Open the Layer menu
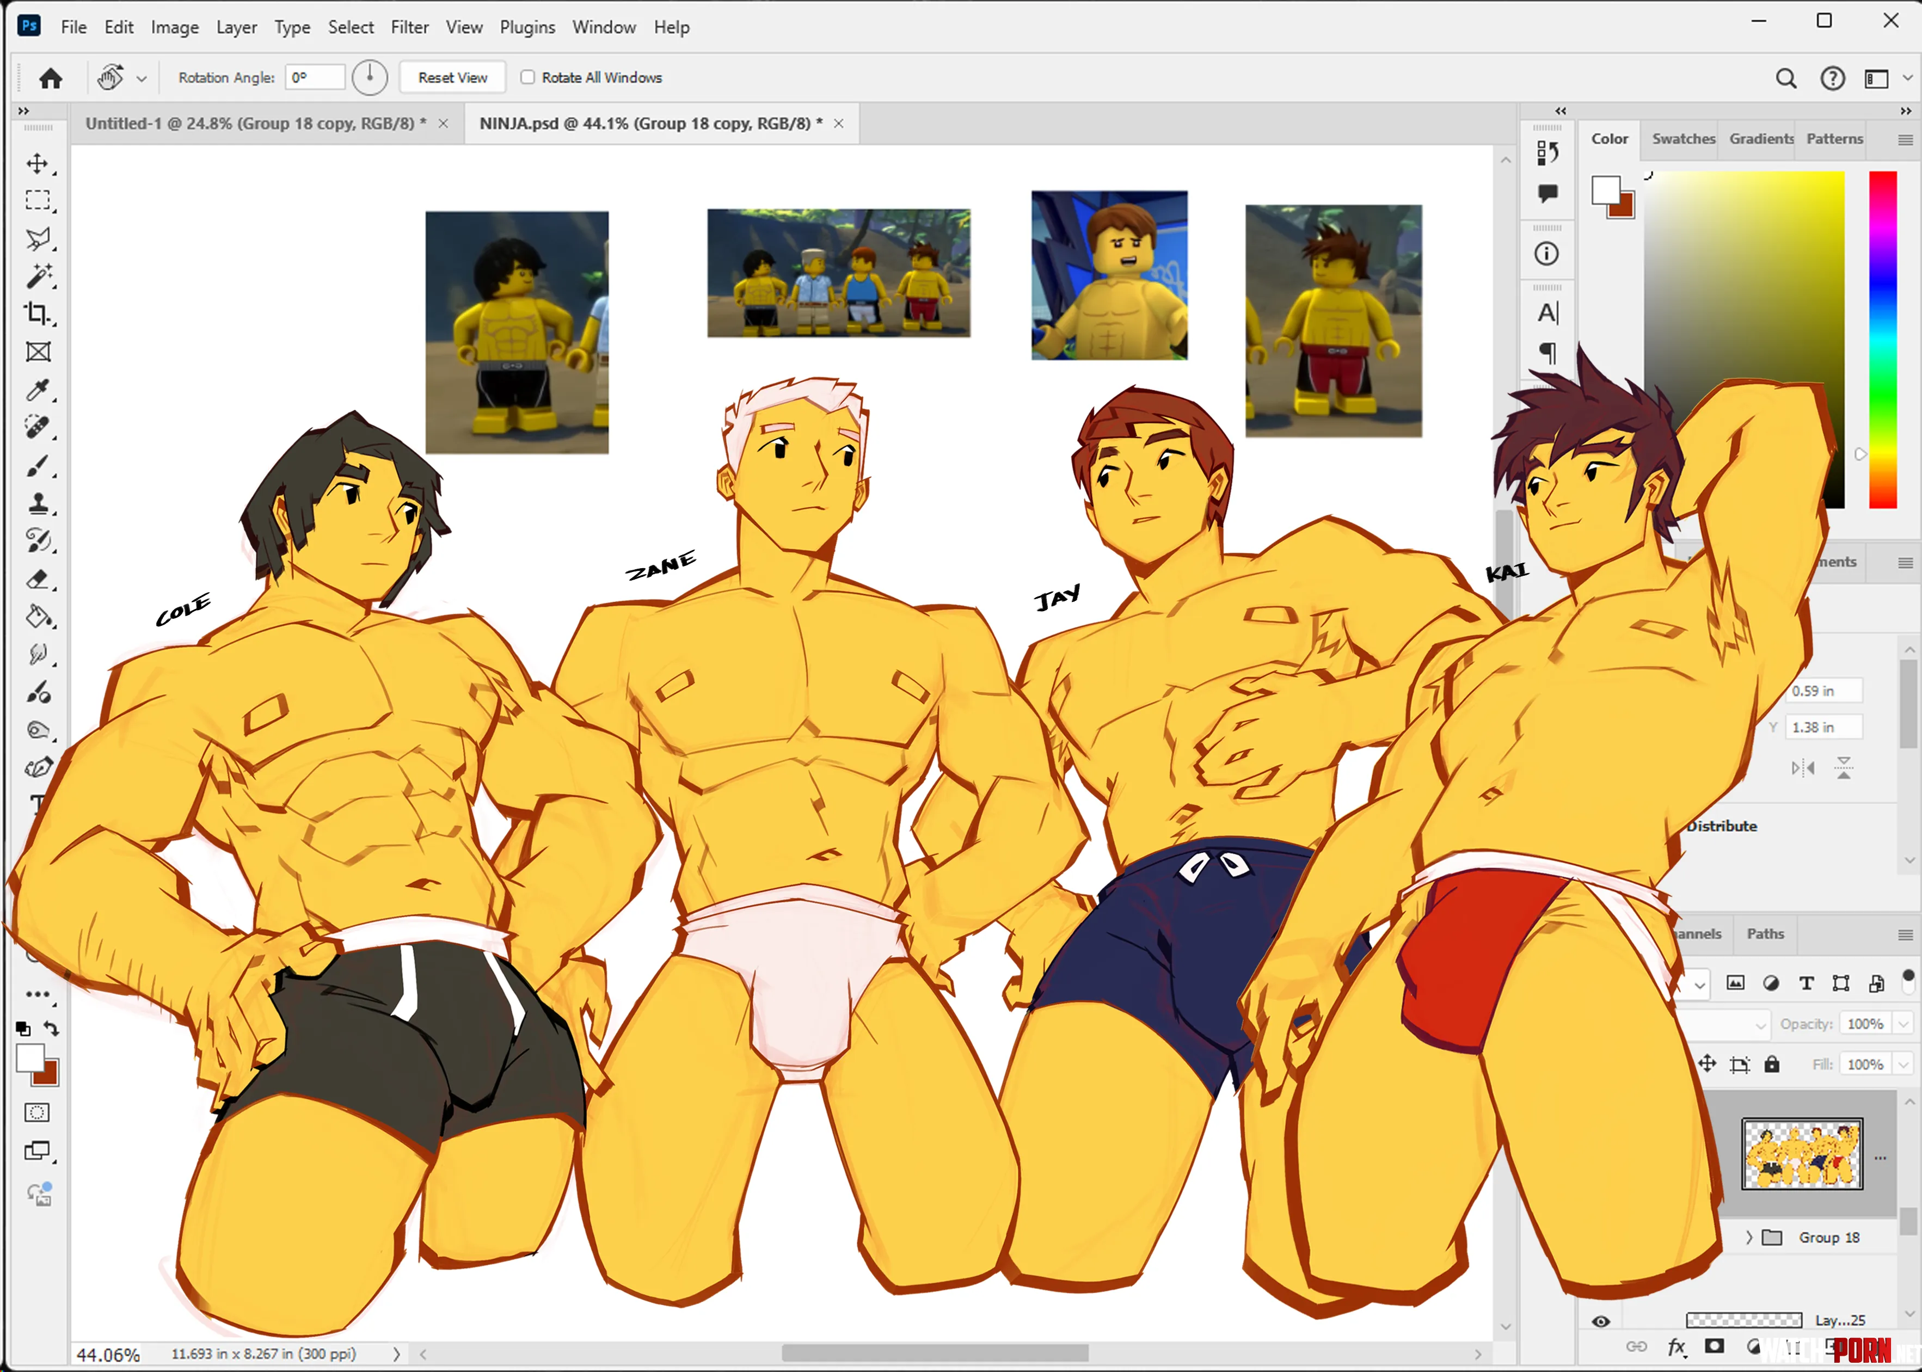This screenshot has height=1372, width=1922. click(x=237, y=27)
